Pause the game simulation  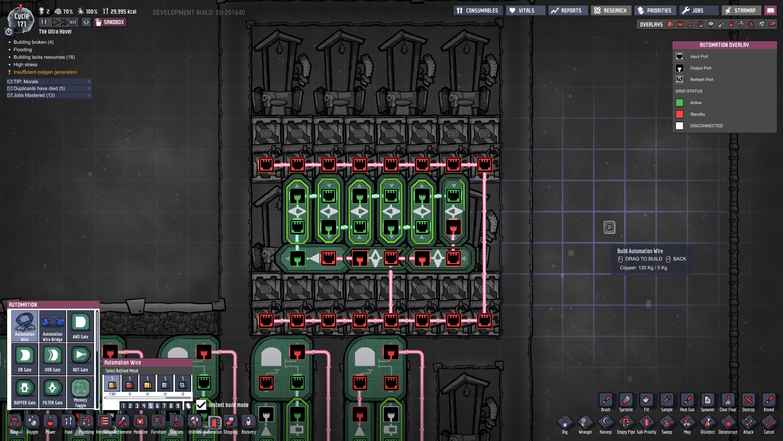pyautogui.click(x=44, y=22)
